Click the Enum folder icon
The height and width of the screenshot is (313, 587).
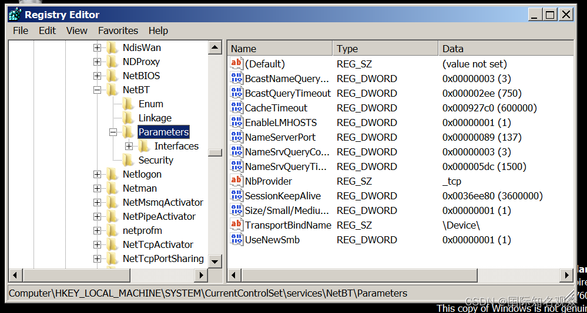128,104
